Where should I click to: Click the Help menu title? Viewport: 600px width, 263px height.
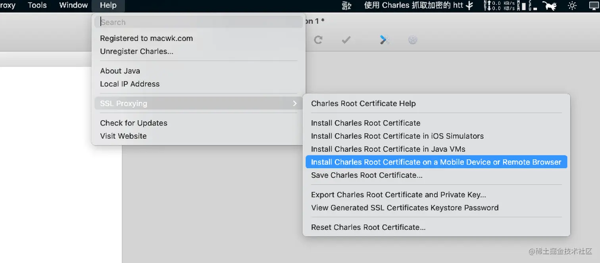click(108, 5)
